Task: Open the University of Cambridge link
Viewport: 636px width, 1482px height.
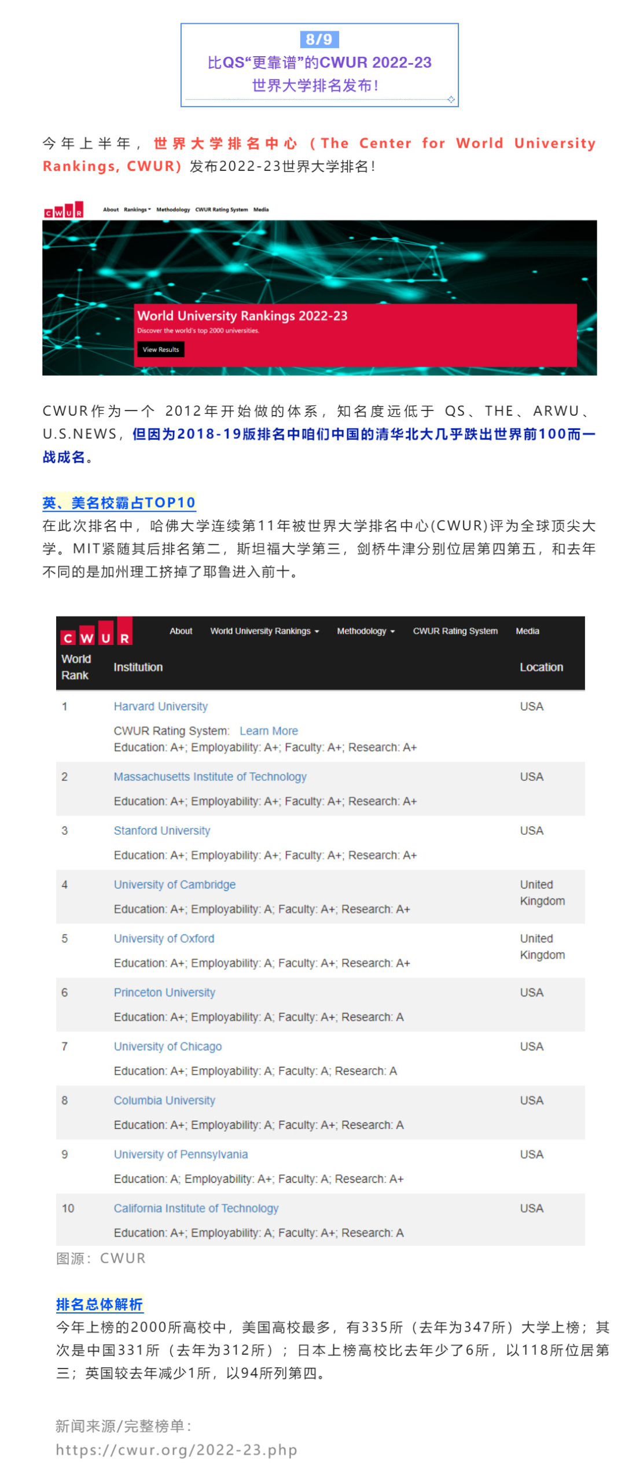Action: (174, 884)
